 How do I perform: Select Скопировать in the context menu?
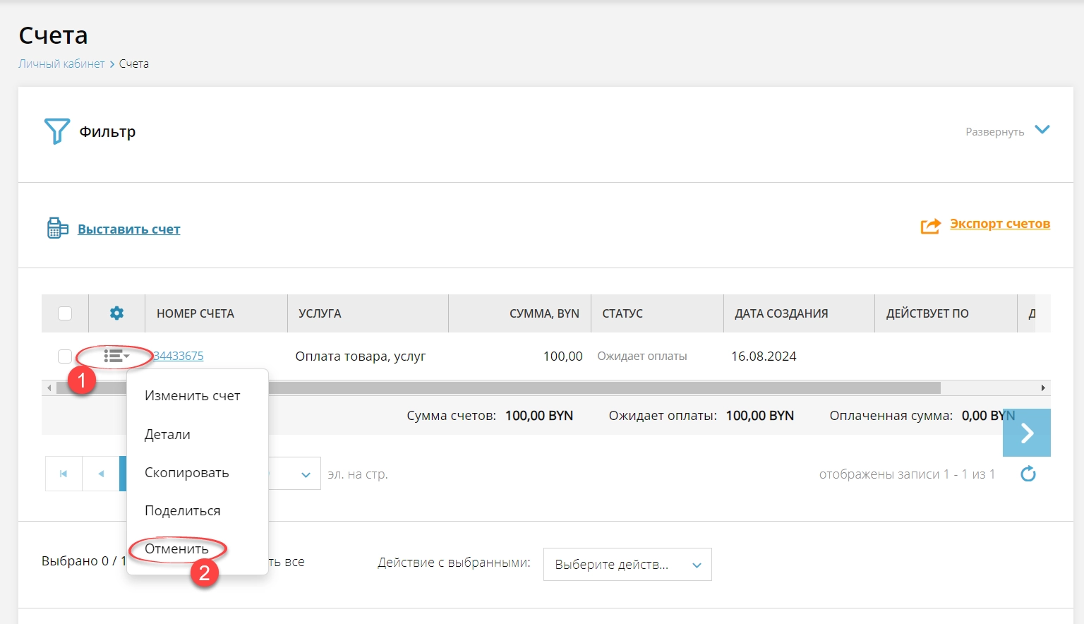point(187,473)
